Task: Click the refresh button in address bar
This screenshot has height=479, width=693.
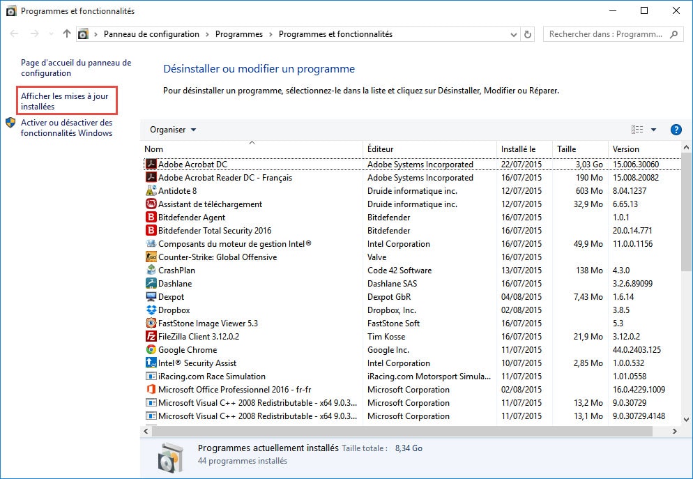Action: coord(527,34)
